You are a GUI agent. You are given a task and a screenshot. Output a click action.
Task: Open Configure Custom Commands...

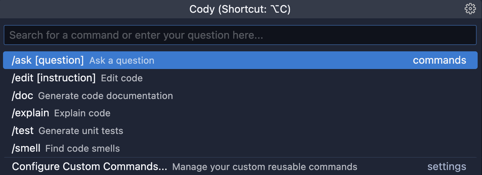(240, 166)
